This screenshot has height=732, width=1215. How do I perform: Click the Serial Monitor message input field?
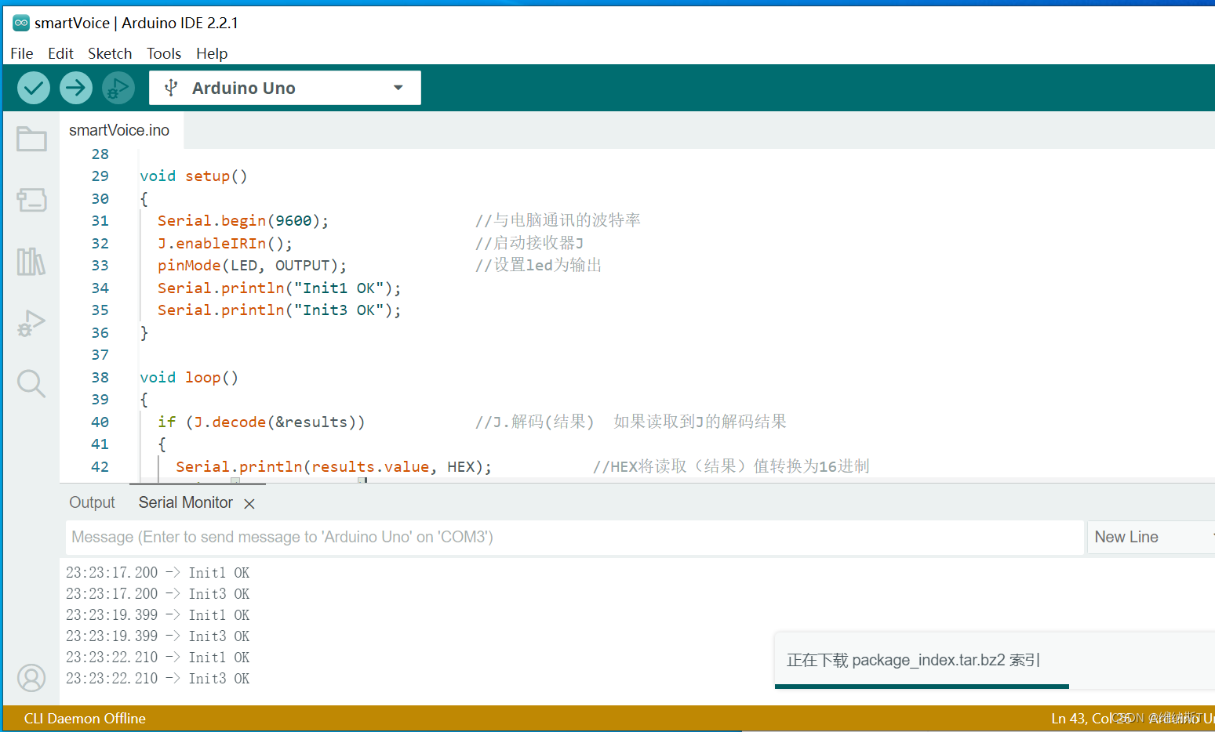pos(549,537)
